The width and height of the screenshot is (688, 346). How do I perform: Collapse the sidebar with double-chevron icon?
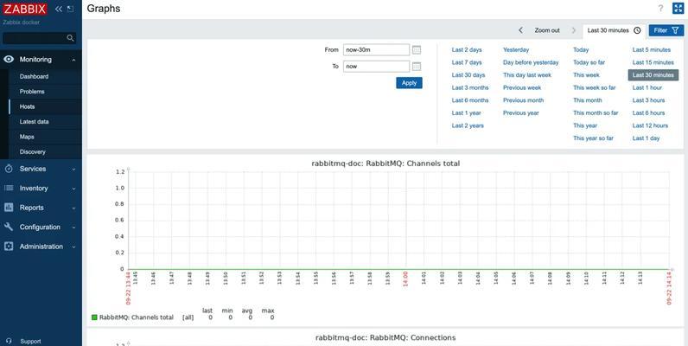[59, 9]
